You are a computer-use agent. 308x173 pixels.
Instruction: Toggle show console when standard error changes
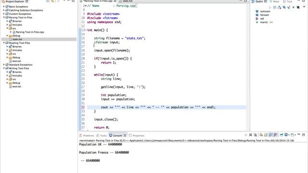point(276,135)
